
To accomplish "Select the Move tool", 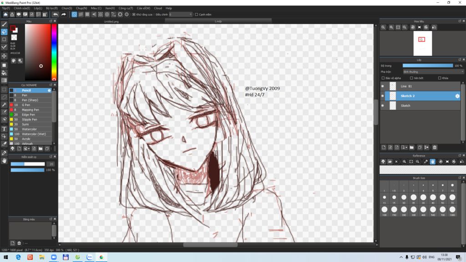I will pos(4,56).
